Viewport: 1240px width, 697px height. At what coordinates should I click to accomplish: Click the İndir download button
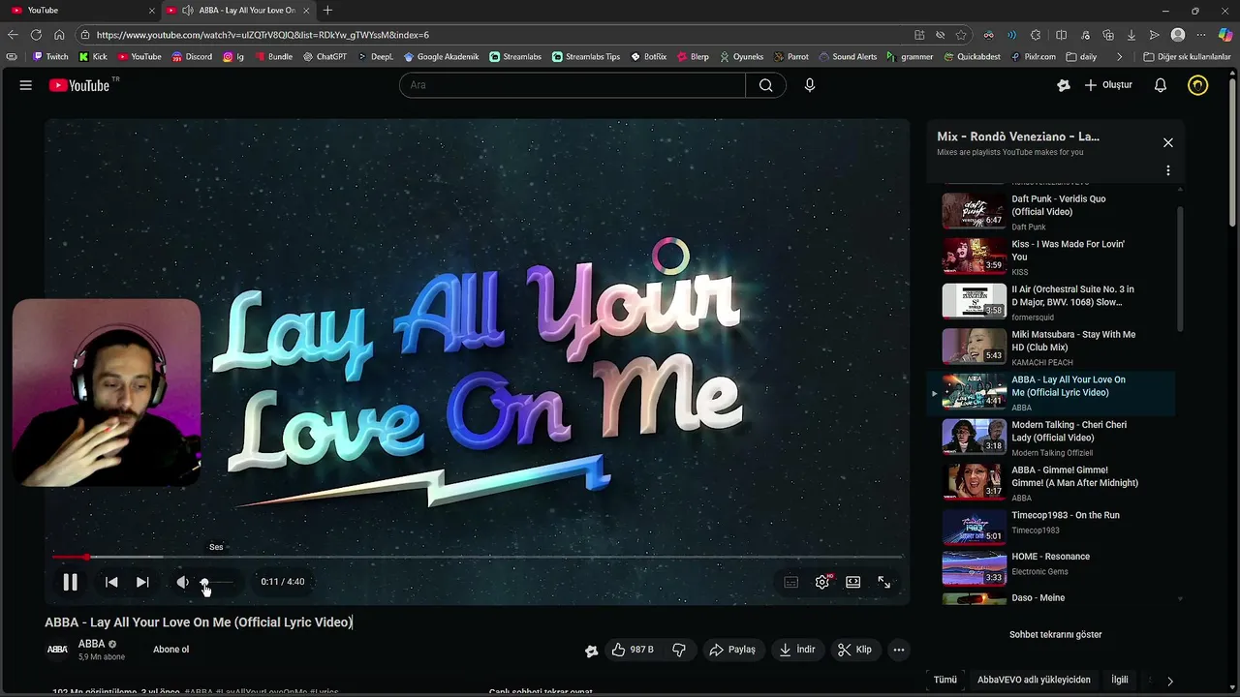796,650
